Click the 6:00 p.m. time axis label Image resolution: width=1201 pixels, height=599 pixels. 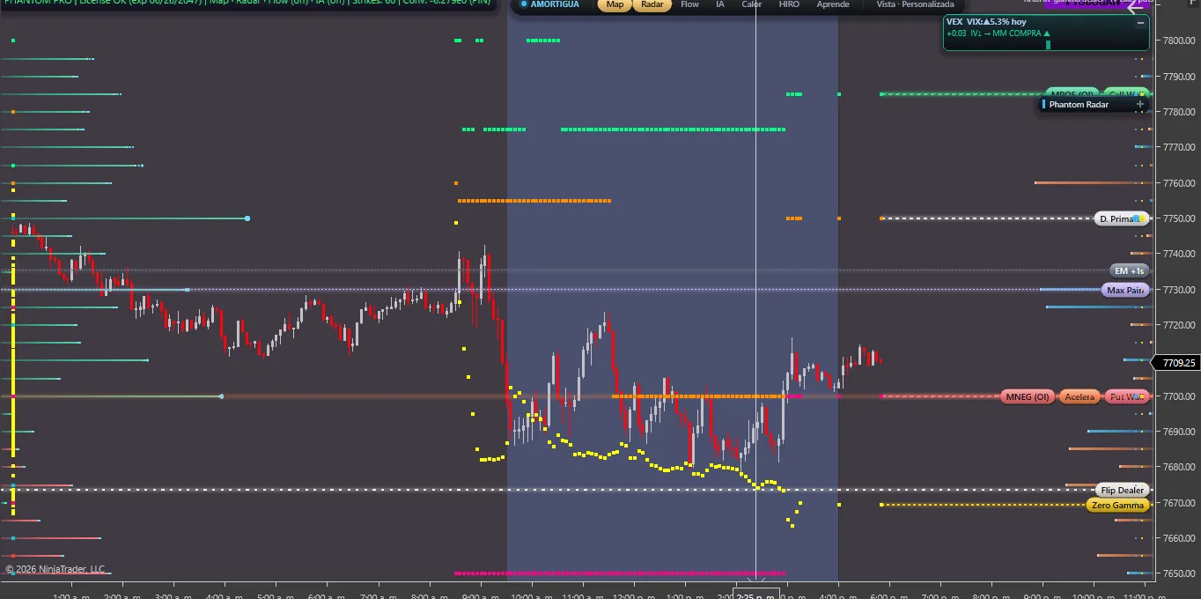pyautogui.click(x=888, y=595)
